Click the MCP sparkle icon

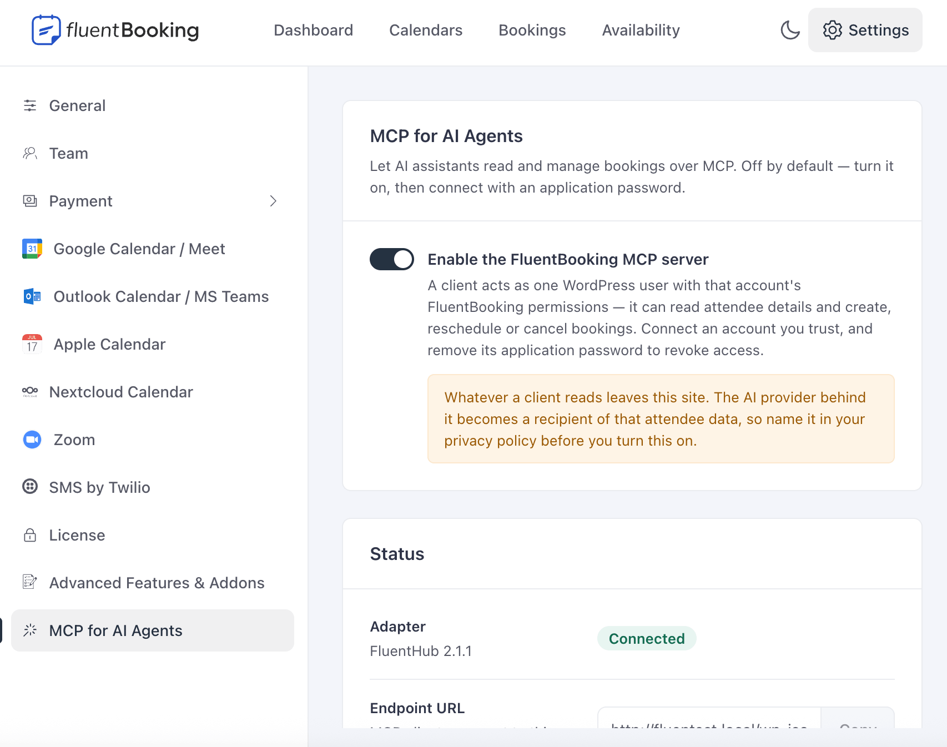tap(30, 630)
